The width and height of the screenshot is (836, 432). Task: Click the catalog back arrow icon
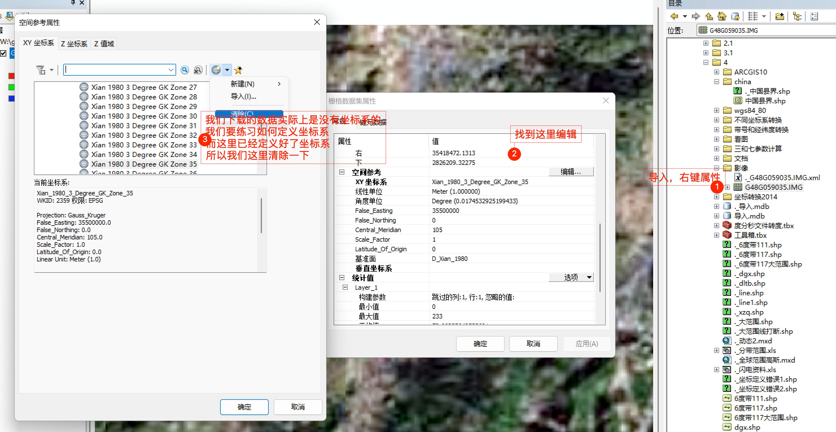click(x=674, y=16)
